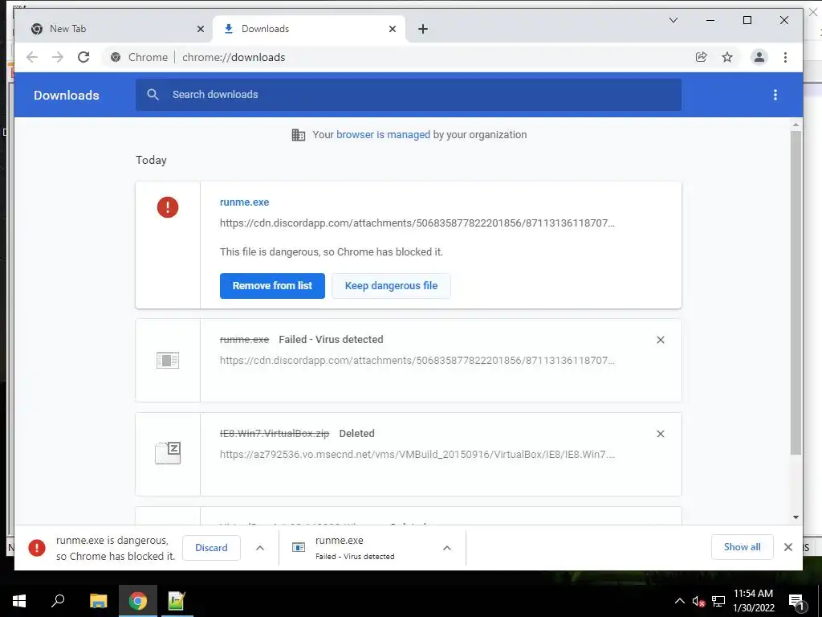This screenshot has width=822, height=617.
Task: Open the Windows Start menu
Action: point(19,601)
